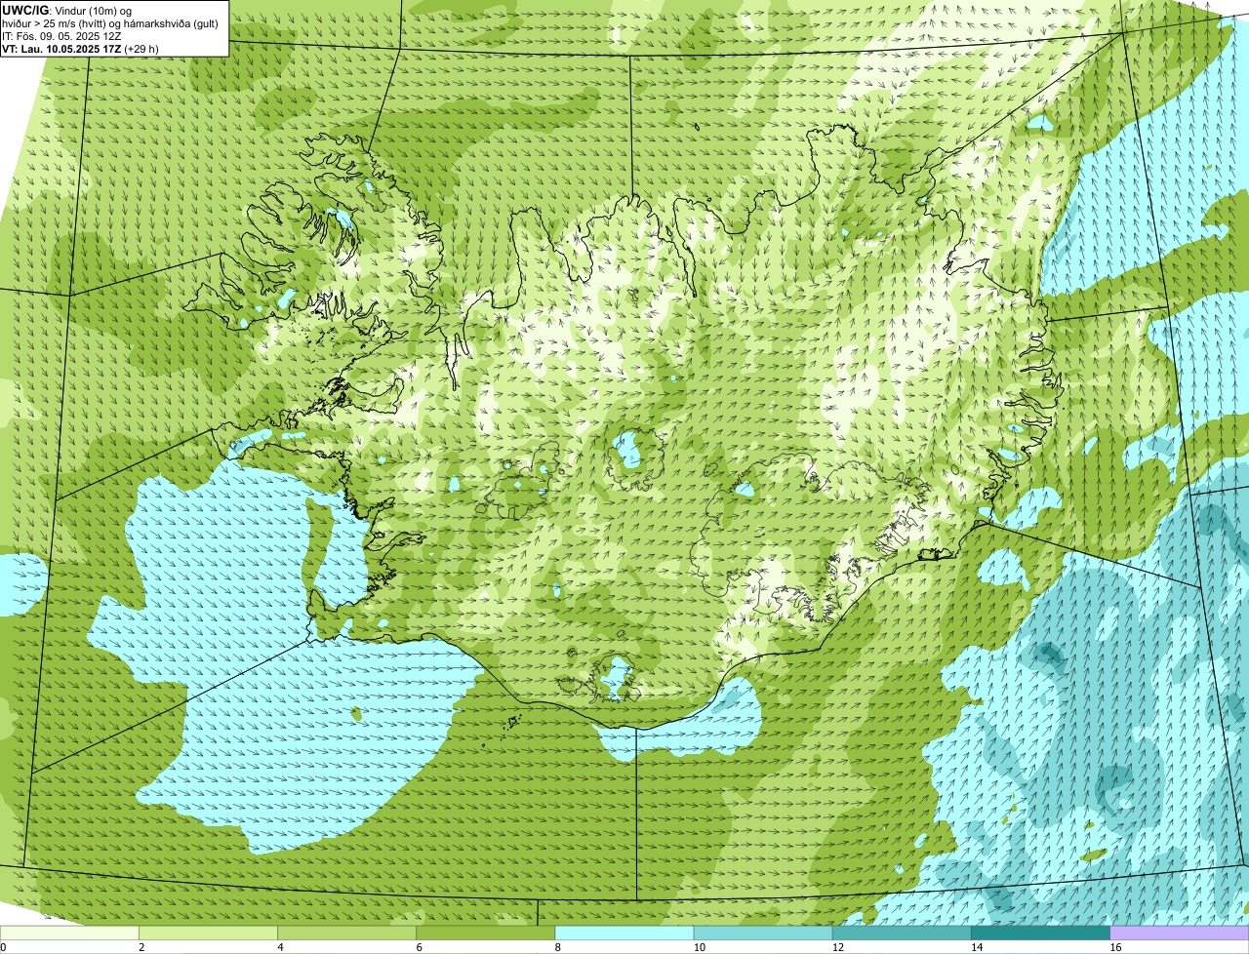
Task: Click the scale label '16'
Action: click(x=1115, y=947)
